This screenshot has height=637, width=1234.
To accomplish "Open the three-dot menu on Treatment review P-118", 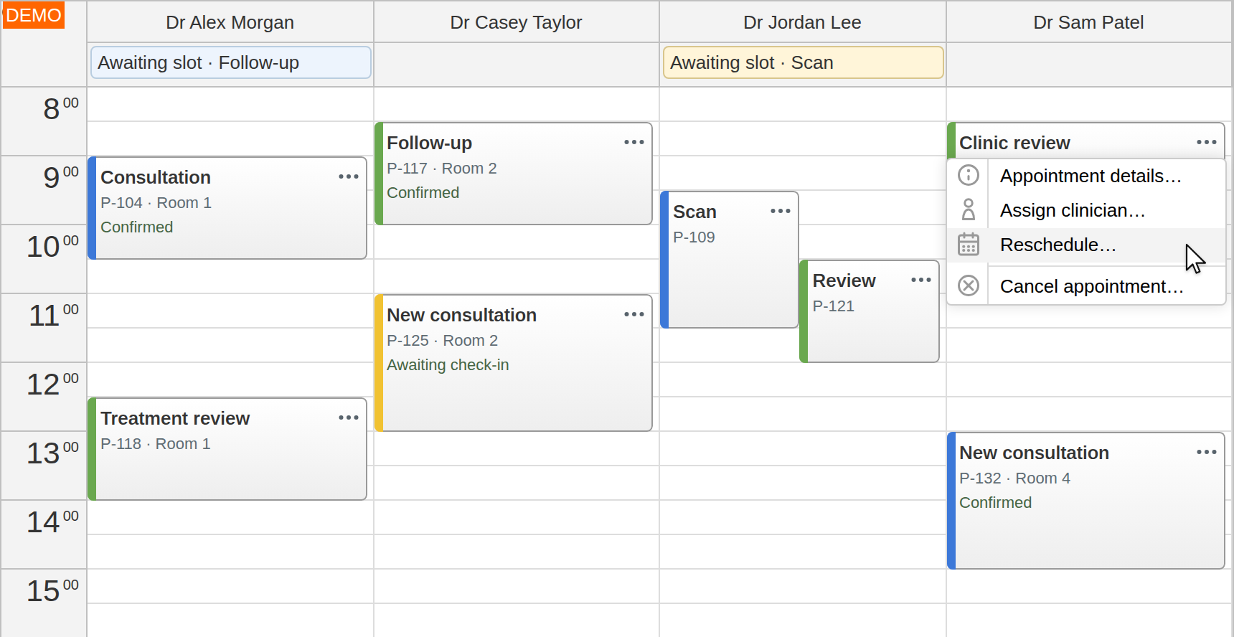I will point(349,417).
